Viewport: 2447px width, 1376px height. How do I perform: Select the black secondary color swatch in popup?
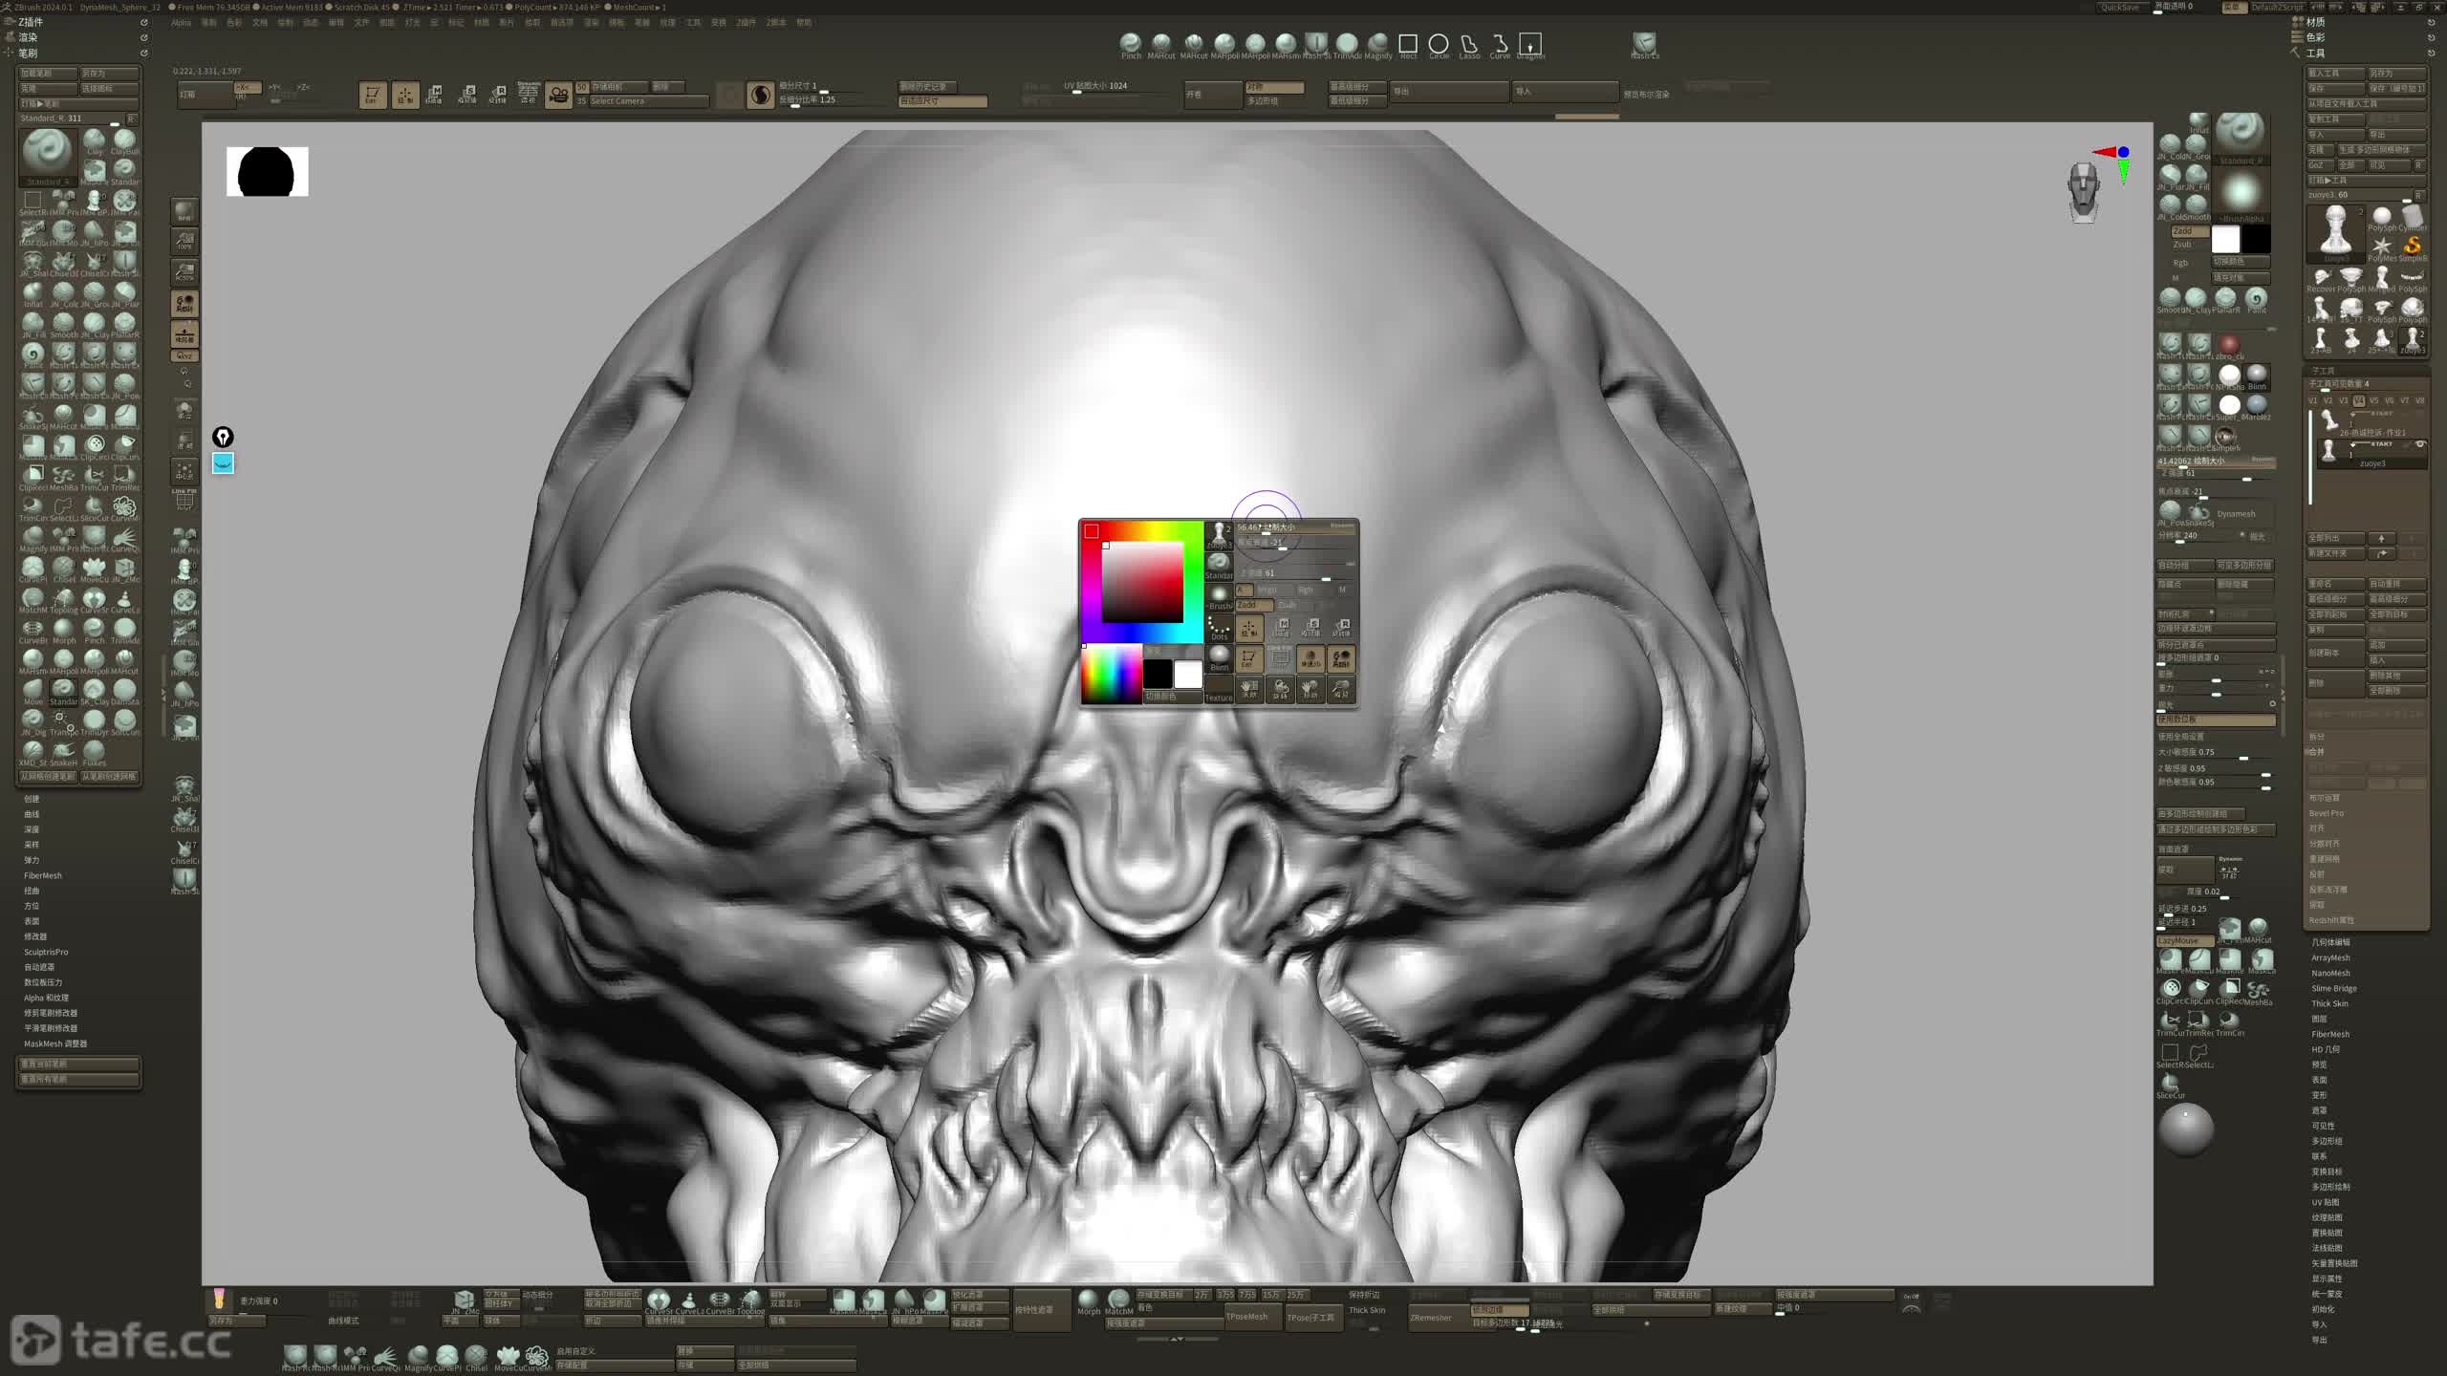pos(1158,673)
